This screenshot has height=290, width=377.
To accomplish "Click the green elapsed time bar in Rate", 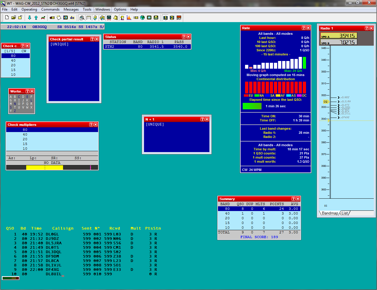I will (252, 106).
